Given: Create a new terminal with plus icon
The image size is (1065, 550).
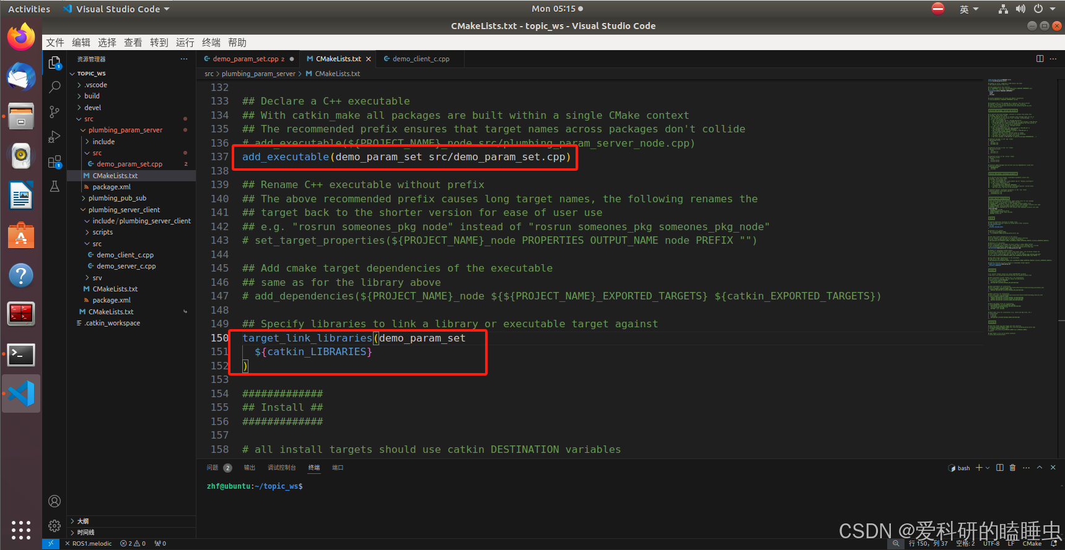Looking at the screenshot, I should pos(979,468).
